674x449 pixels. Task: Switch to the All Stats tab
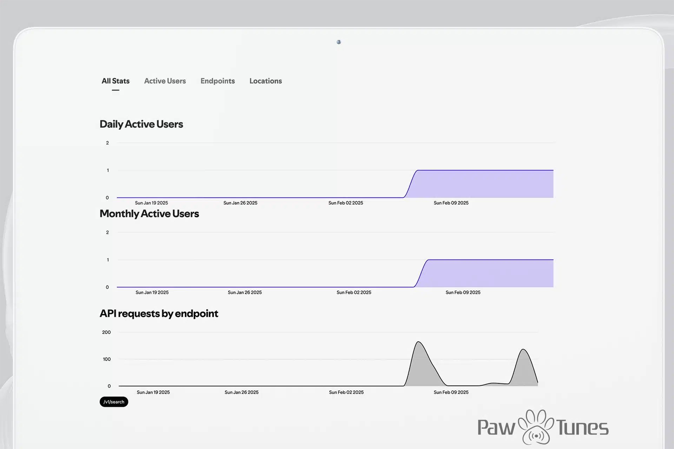click(115, 81)
